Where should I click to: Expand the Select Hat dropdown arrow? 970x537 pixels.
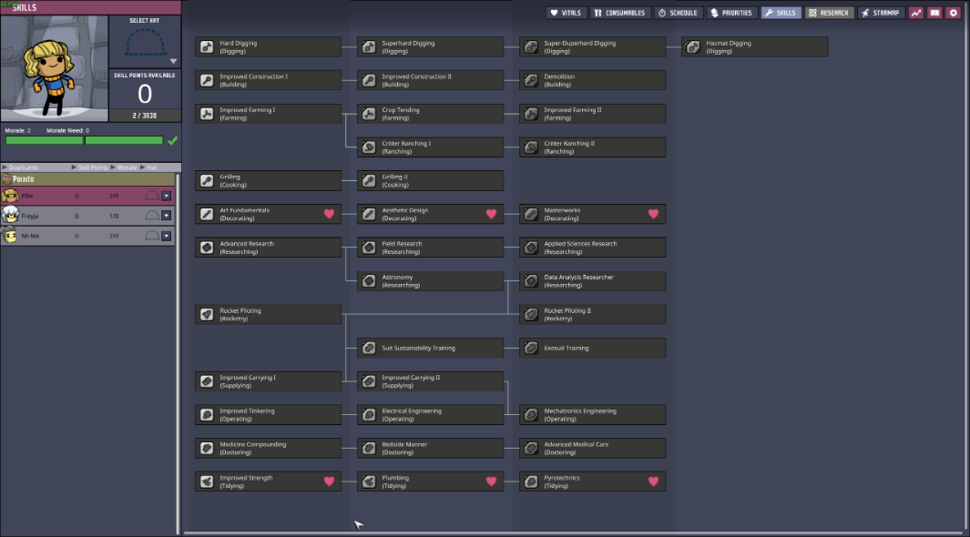pos(173,61)
